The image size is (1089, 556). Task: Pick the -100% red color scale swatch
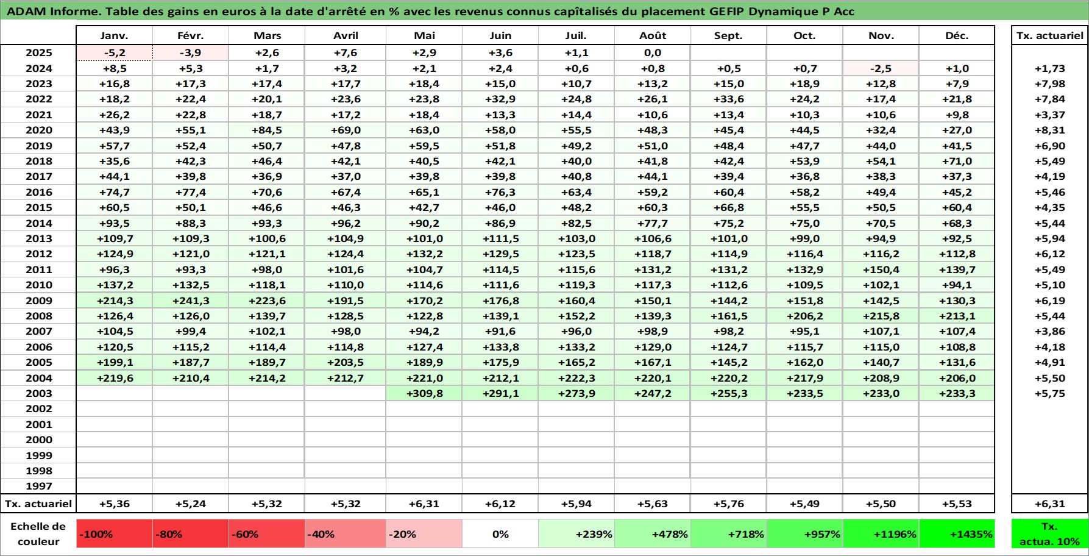pyautogui.click(x=115, y=533)
